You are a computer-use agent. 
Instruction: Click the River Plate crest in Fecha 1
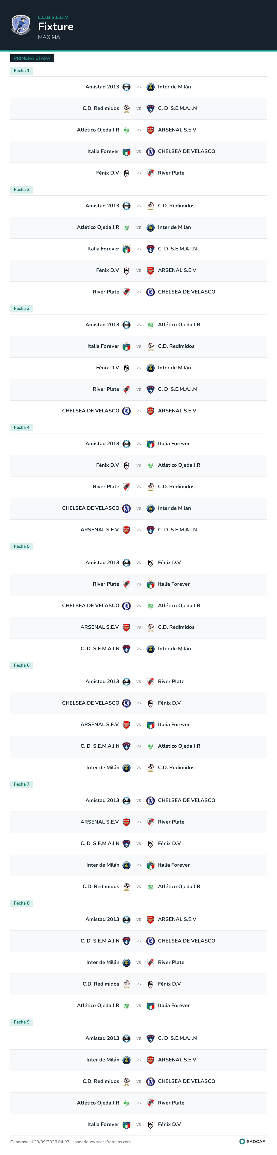coord(150,173)
